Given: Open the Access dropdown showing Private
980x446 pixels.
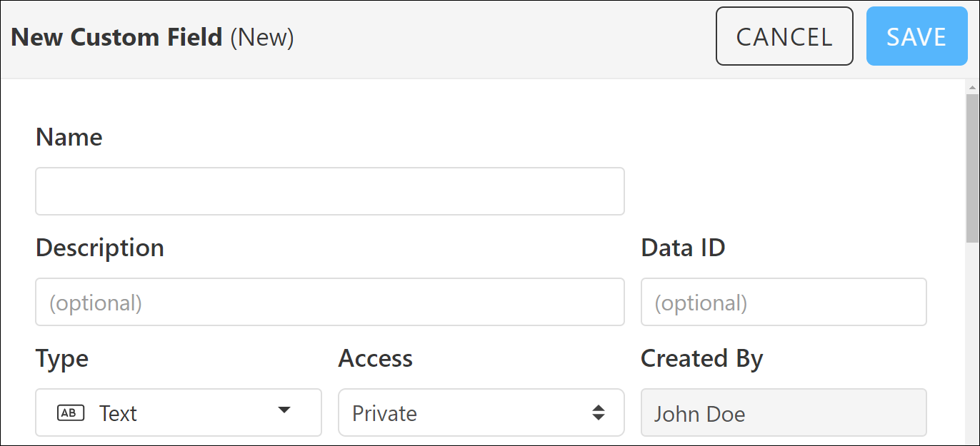Looking at the screenshot, I should pyautogui.click(x=481, y=412).
